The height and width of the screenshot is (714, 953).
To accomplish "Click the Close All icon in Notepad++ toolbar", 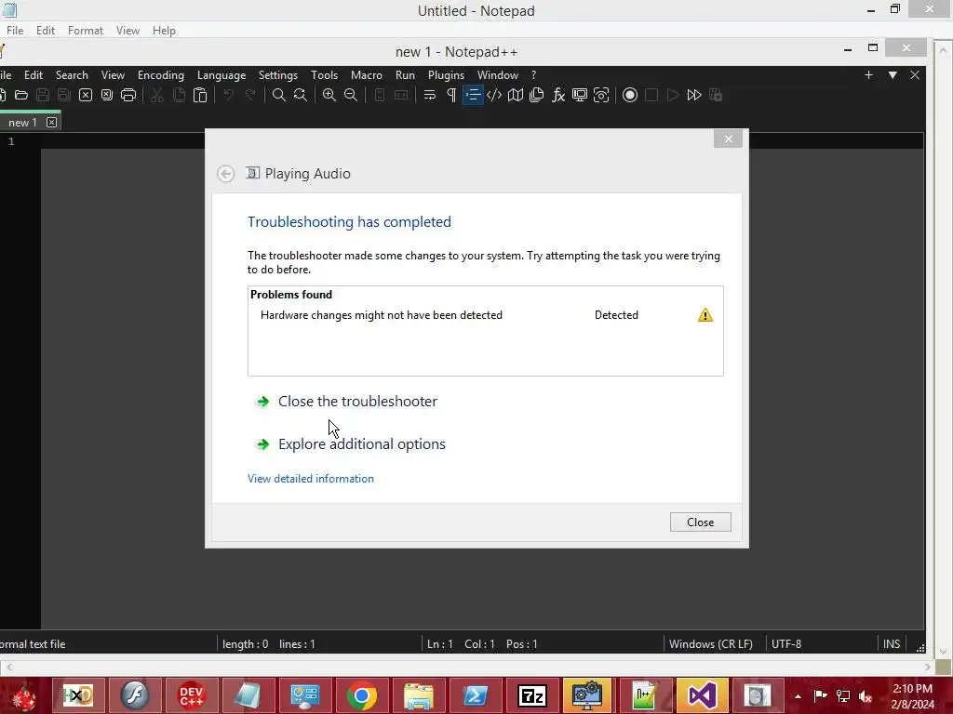I will 107,95.
